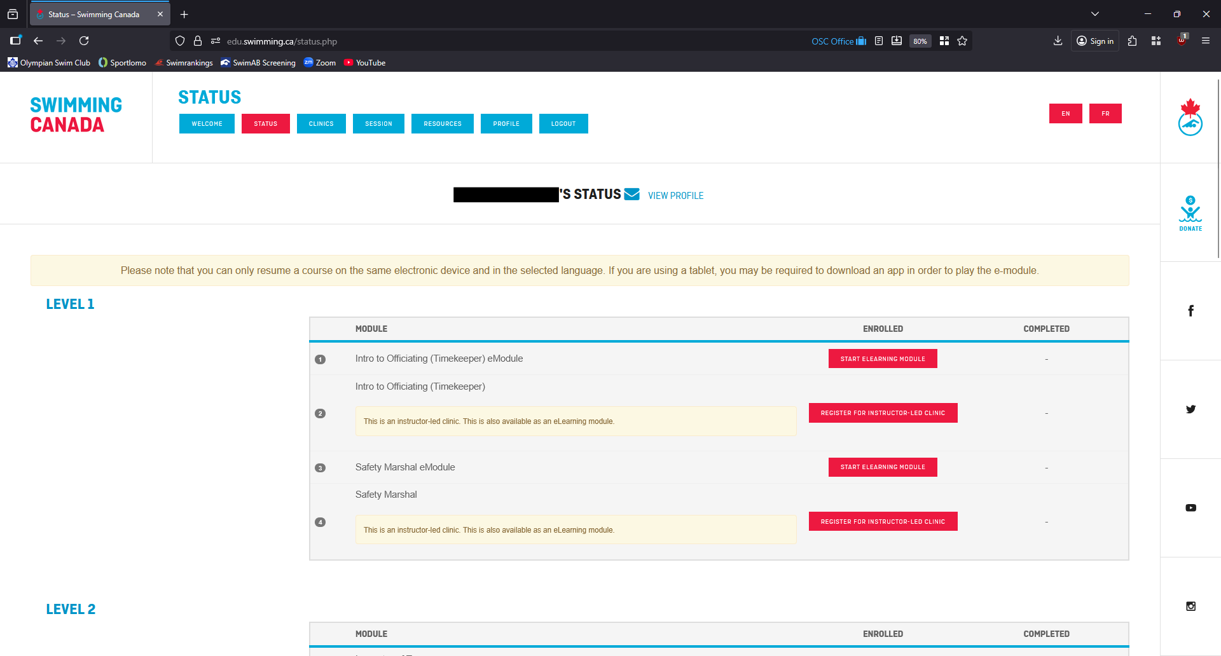Go to the Clinics navigation tab
The image size is (1221, 656).
(x=321, y=124)
